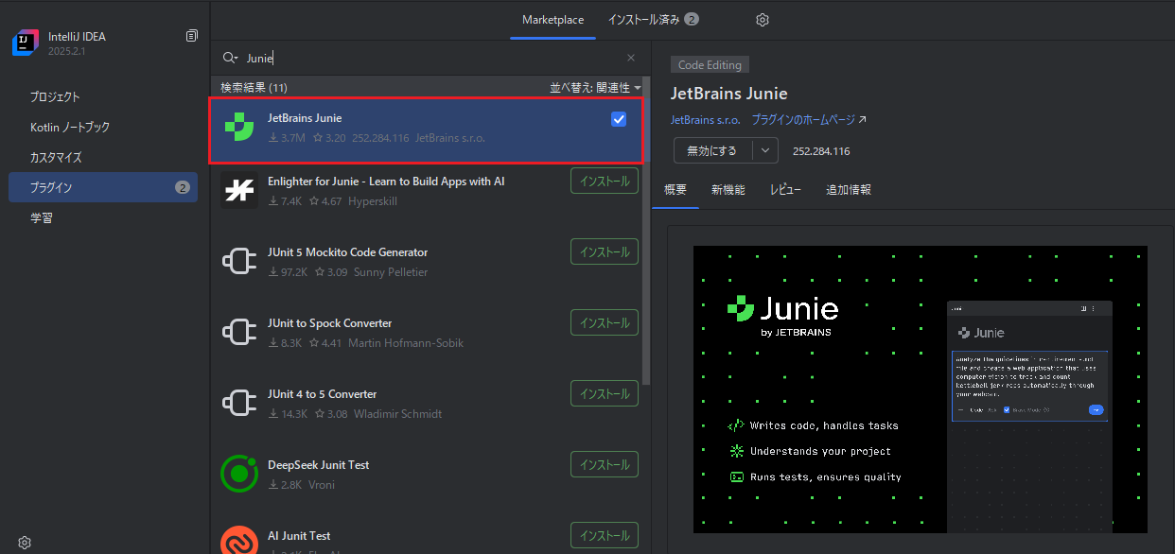Image resolution: width=1175 pixels, height=554 pixels.
Task: Click the AI Junit Test plugin icon
Action: click(239, 540)
